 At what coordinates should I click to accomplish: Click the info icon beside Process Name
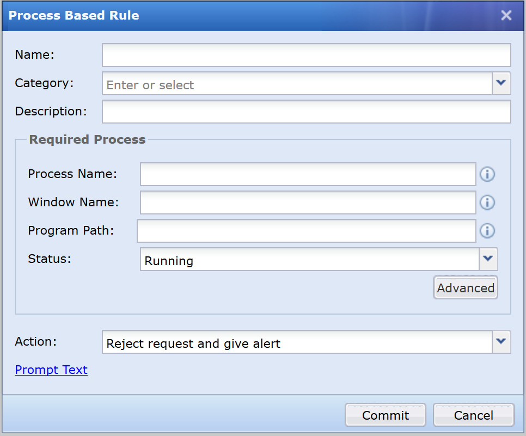(x=487, y=174)
